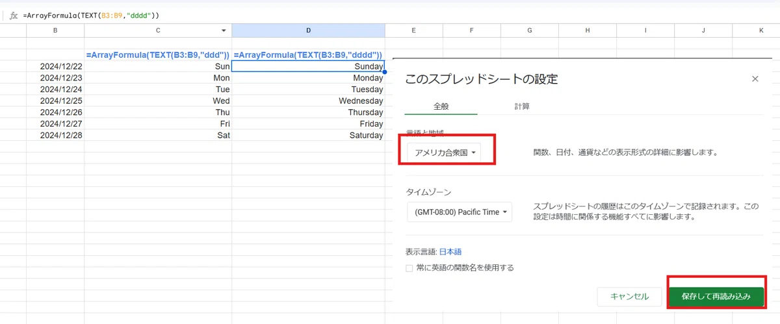
Task: Select date cell 2024/12/22
Action: click(x=55, y=66)
